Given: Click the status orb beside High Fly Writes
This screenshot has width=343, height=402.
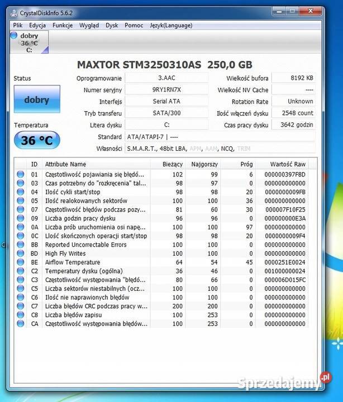Looking at the screenshot, I should [21, 253].
